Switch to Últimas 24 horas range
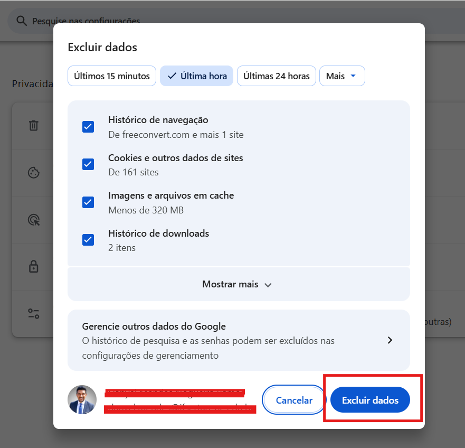The height and width of the screenshot is (448, 465). [x=276, y=76]
